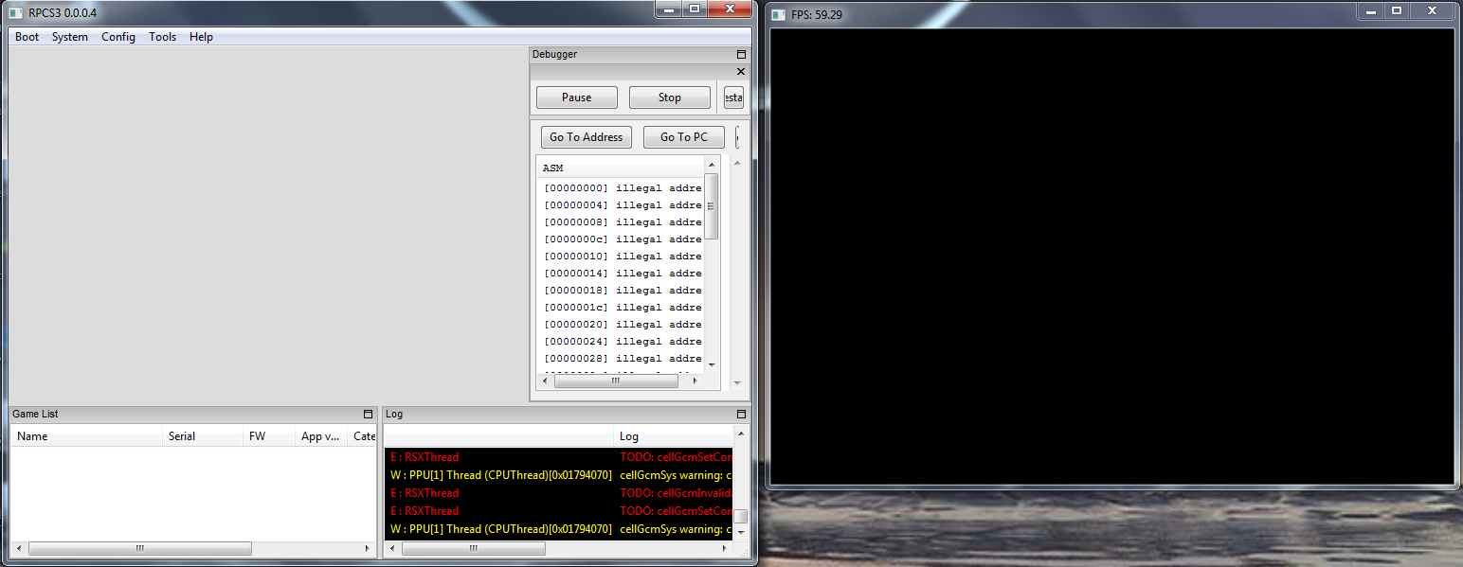Select ASM row [00000004]
This screenshot has width=1463, height=567.
click(621, 205)
